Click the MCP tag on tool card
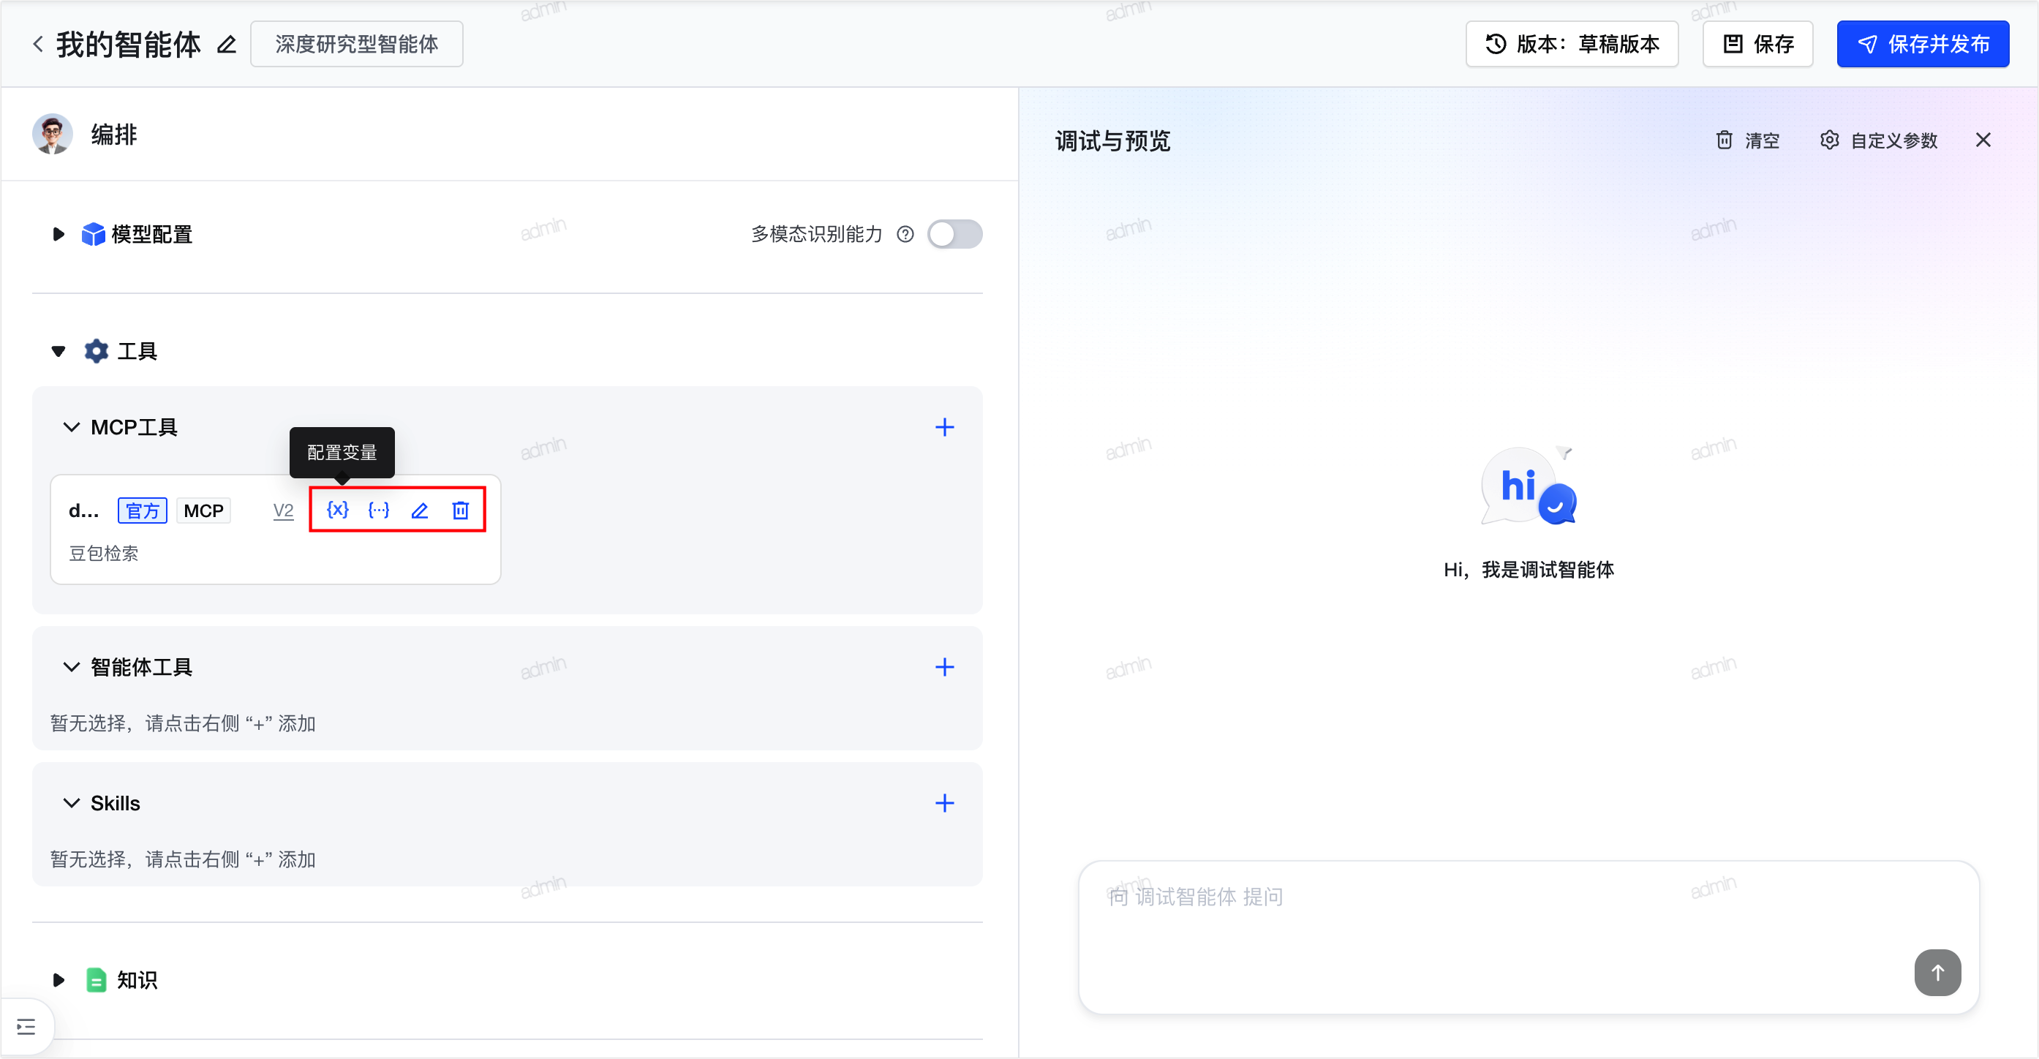The height and width of the screenshot is (1059, 2039). 203,511
